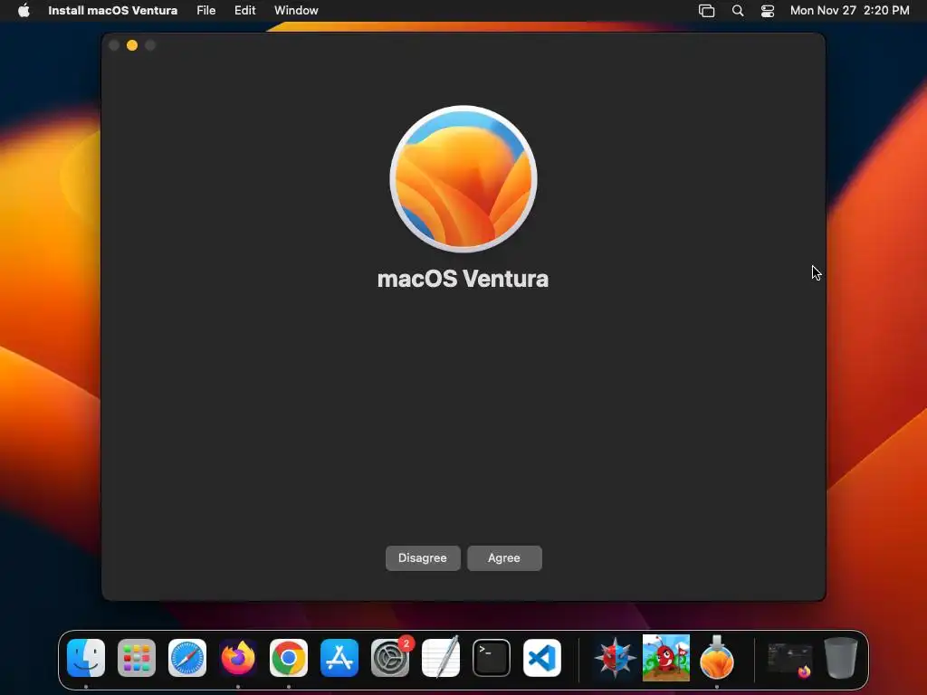Open the minimized window thumbnail in Dock

pyautogui.click(x=789, y=660)
